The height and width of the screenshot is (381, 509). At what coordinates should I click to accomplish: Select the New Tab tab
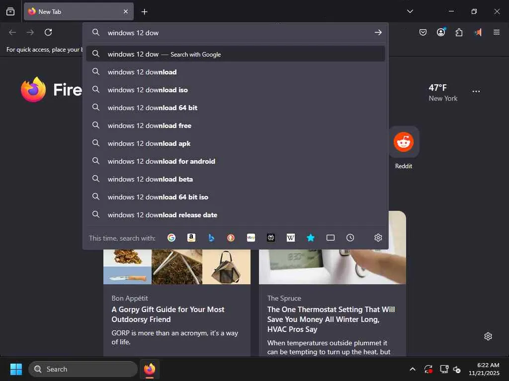[x=79, y=12]
